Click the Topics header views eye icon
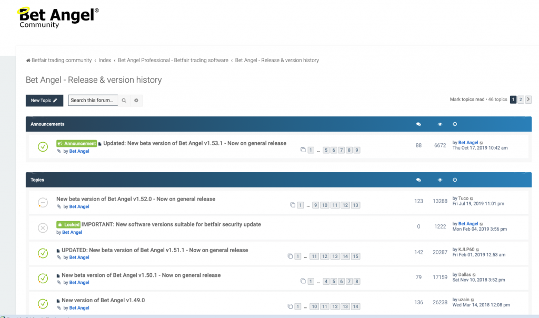 (x=440, y=180)
